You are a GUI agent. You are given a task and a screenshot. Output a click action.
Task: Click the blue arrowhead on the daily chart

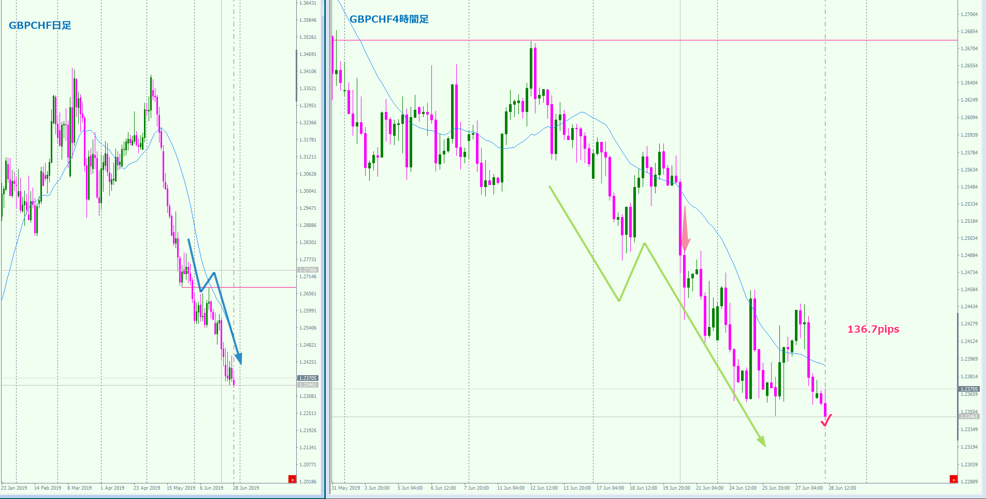coord(238,358)
